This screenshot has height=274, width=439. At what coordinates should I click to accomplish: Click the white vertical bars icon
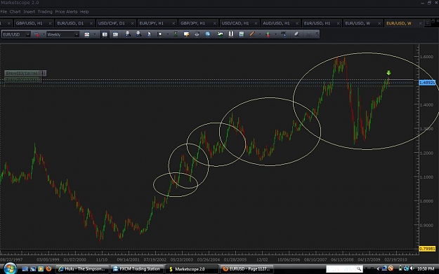(x=231, y=34)
